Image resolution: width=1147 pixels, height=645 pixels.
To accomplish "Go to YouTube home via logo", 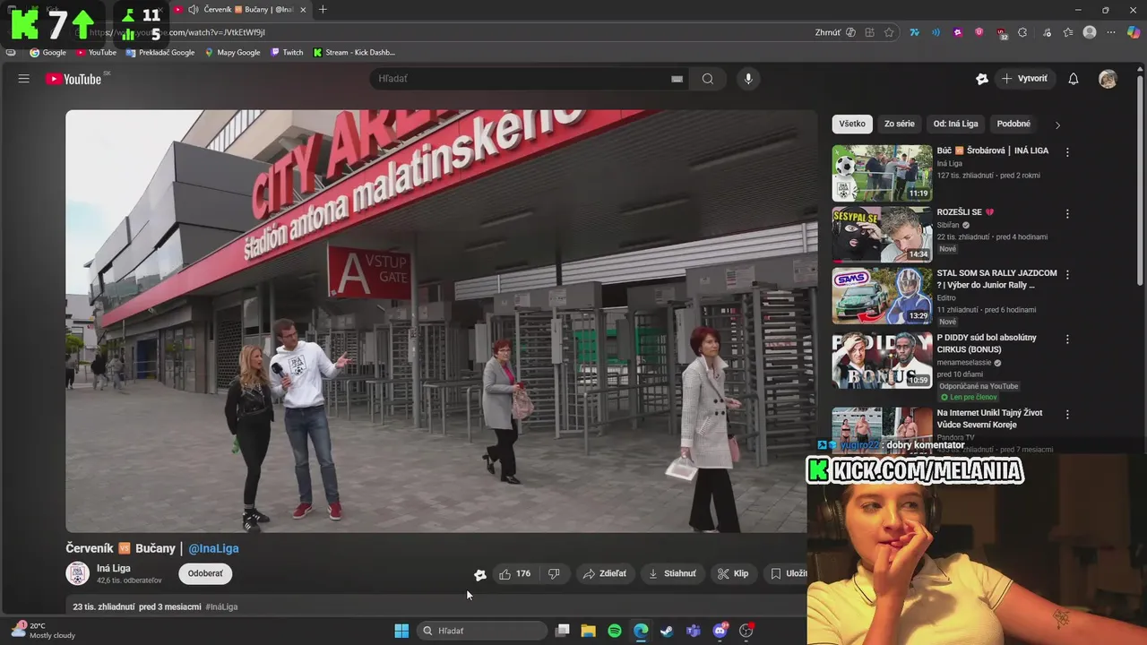I will (73, 79).
